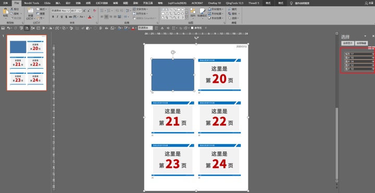Clear all formatting eraser icon
This screenshot has width=375, height=193.
tap(94, 11)
